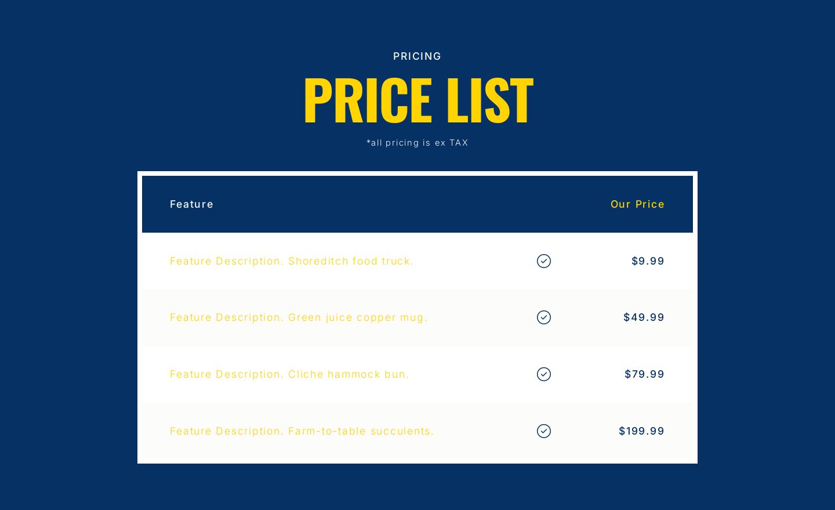Click the Our Price column header
The width and height of the screenshot is (835, 510).
pos(637,204)
